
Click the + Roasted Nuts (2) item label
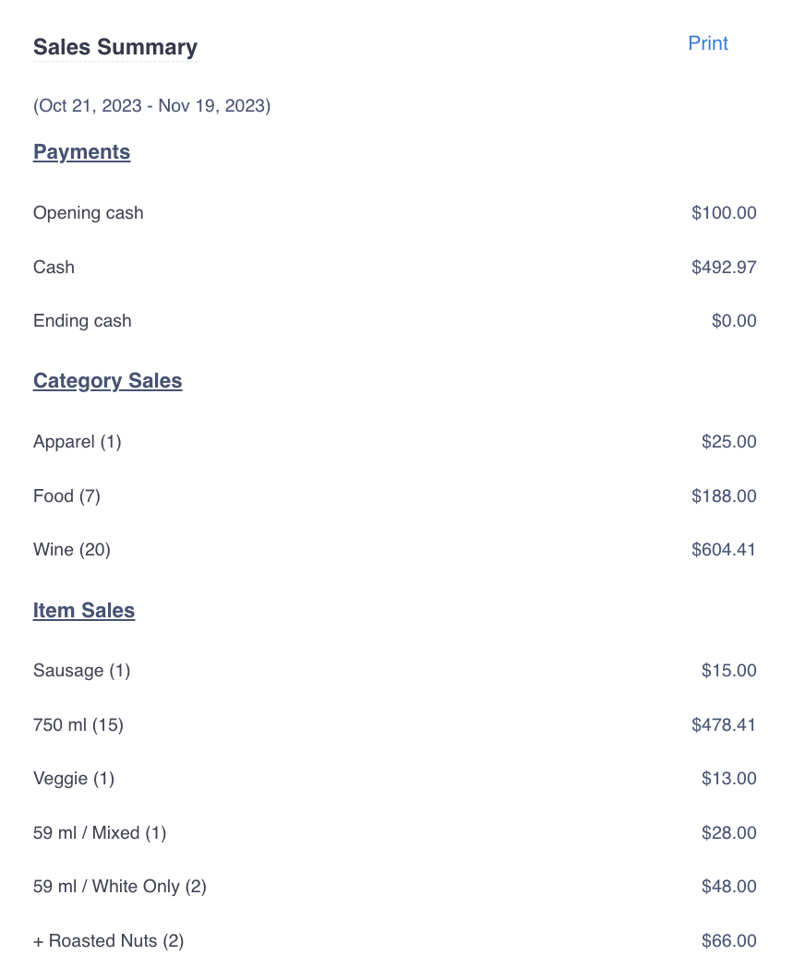(x=109, y=941)
